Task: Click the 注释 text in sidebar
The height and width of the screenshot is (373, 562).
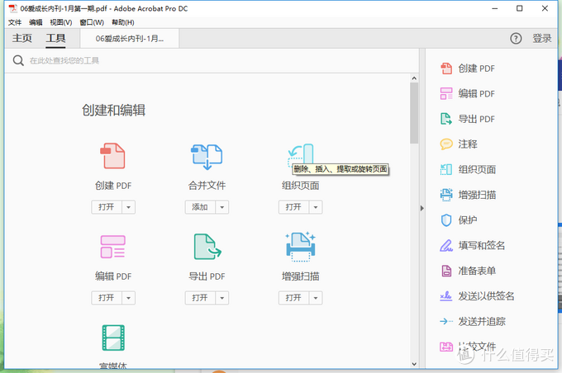Action: [x=468, y=144]
